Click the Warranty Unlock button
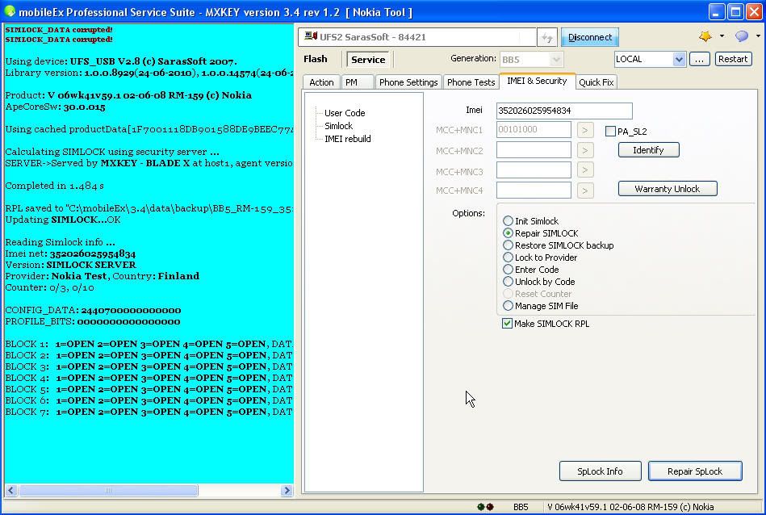The image size is (766, 515). click(668, 189)
